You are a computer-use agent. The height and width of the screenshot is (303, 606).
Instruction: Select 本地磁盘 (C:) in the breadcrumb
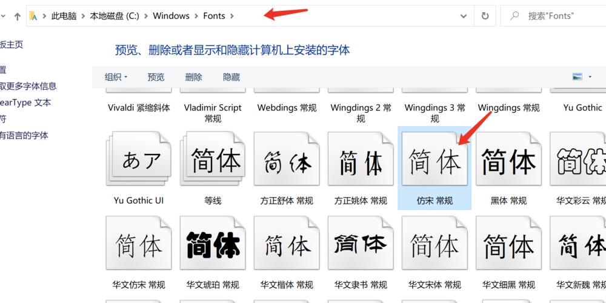tap(115, 16)
